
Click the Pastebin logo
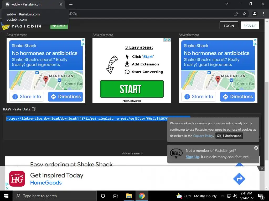(x=22, y=26)
